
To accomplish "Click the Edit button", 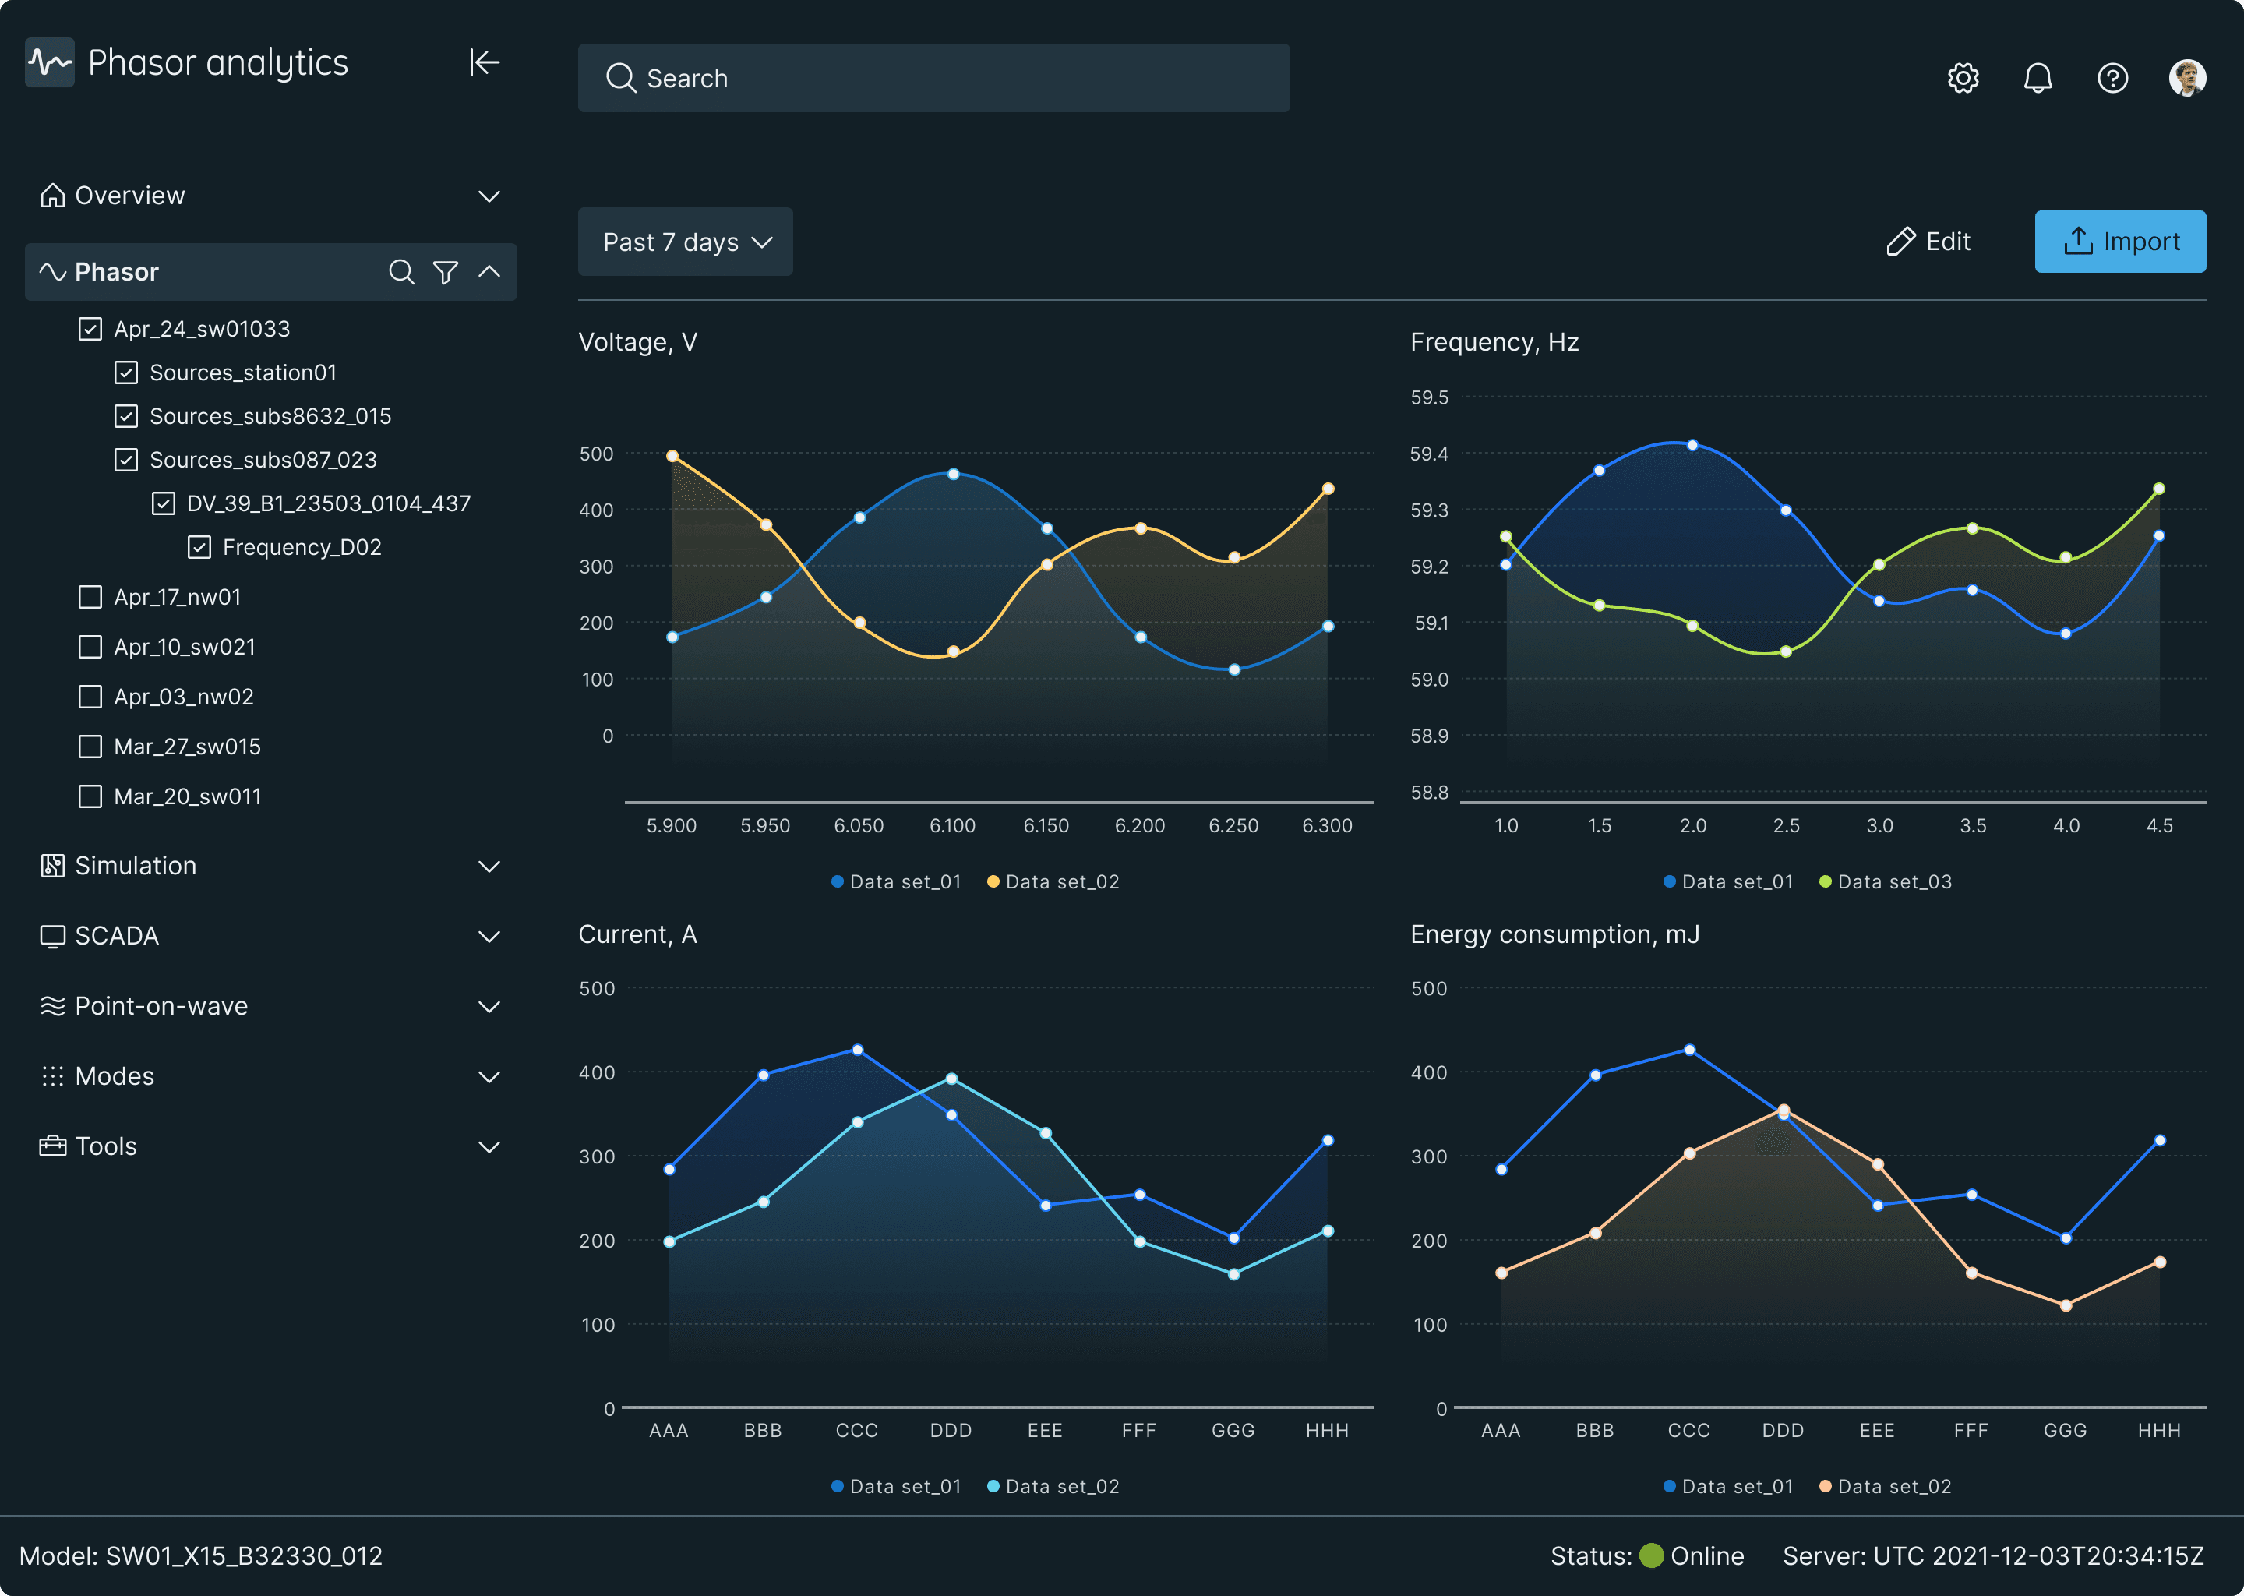I will point(1928,242).
